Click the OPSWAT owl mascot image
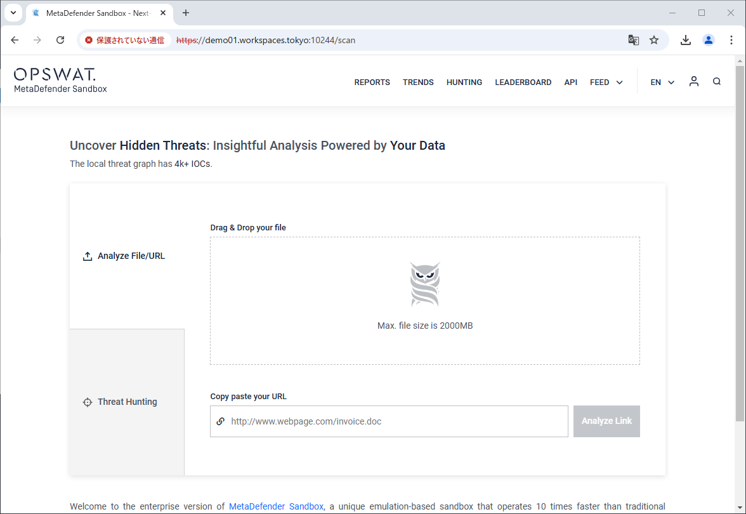This screenshot has width=746, height=514. [424, 284]
